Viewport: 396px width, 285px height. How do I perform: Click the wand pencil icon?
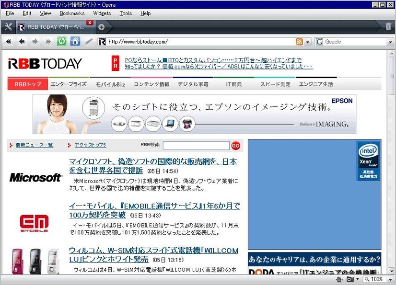click(x=89, y=41)
